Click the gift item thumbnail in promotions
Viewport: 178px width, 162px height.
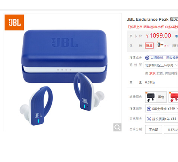[160, 45]
